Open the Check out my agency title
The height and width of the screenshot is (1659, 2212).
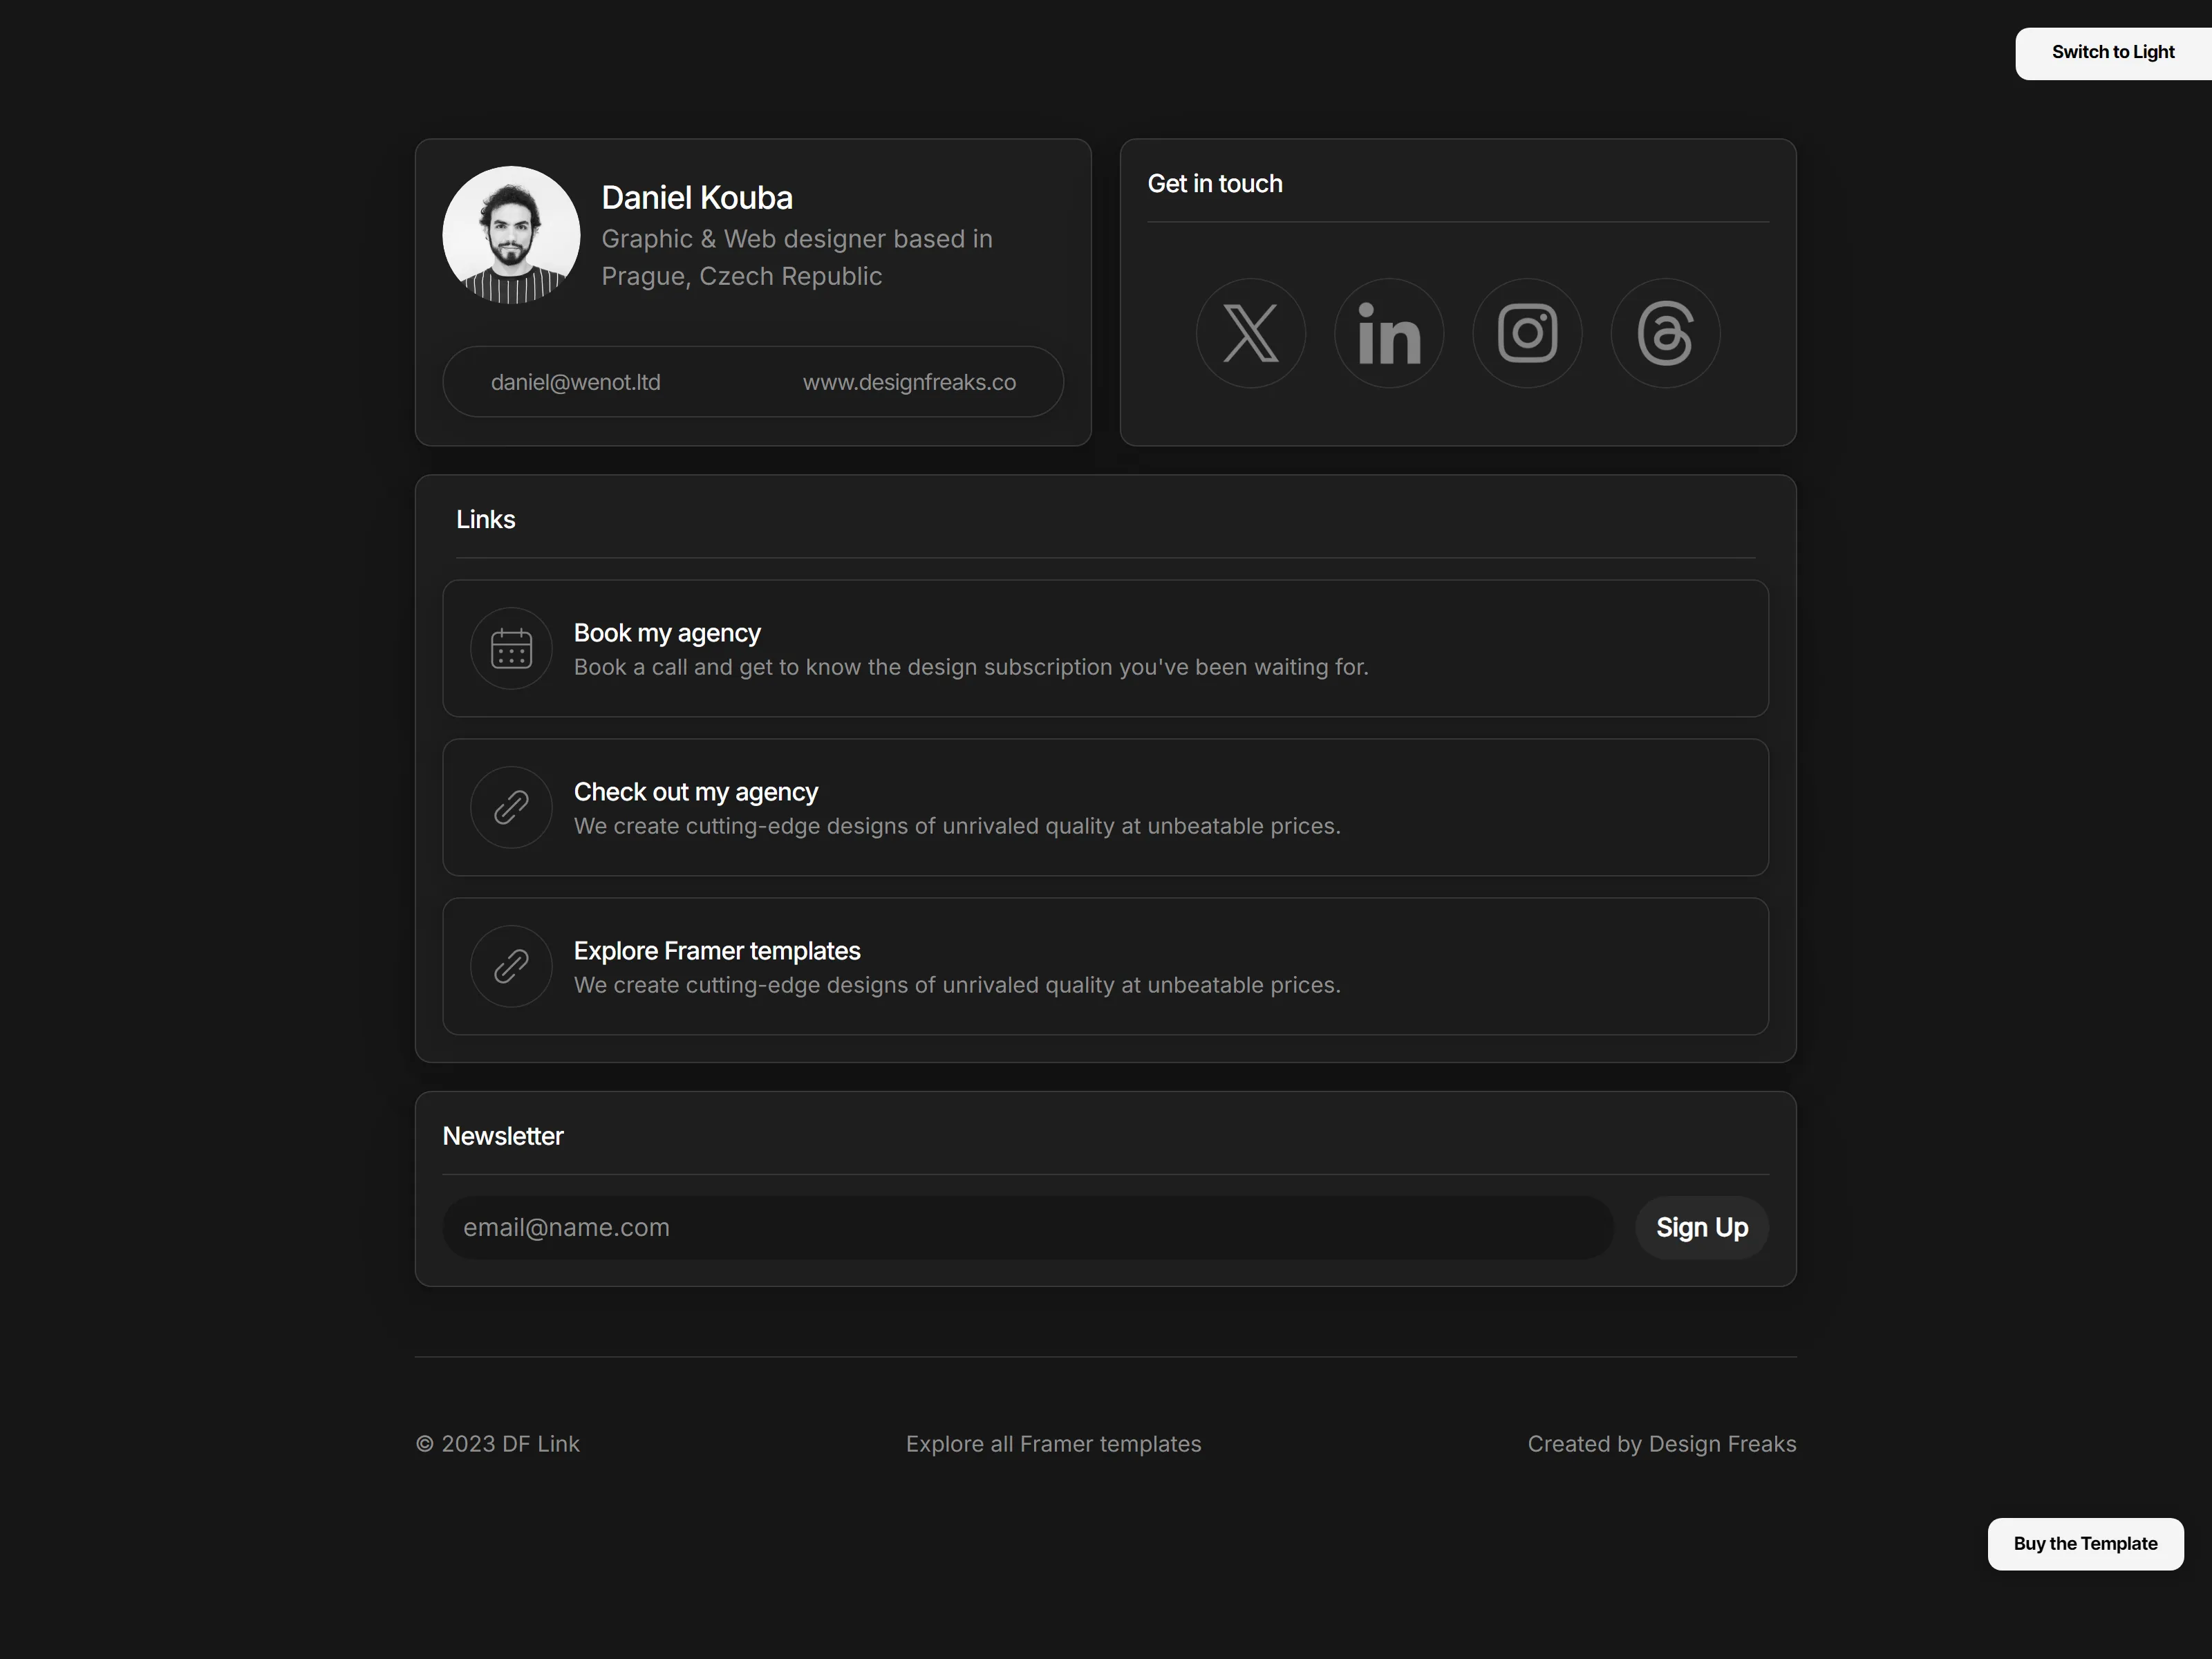click(x=696, y=792)
